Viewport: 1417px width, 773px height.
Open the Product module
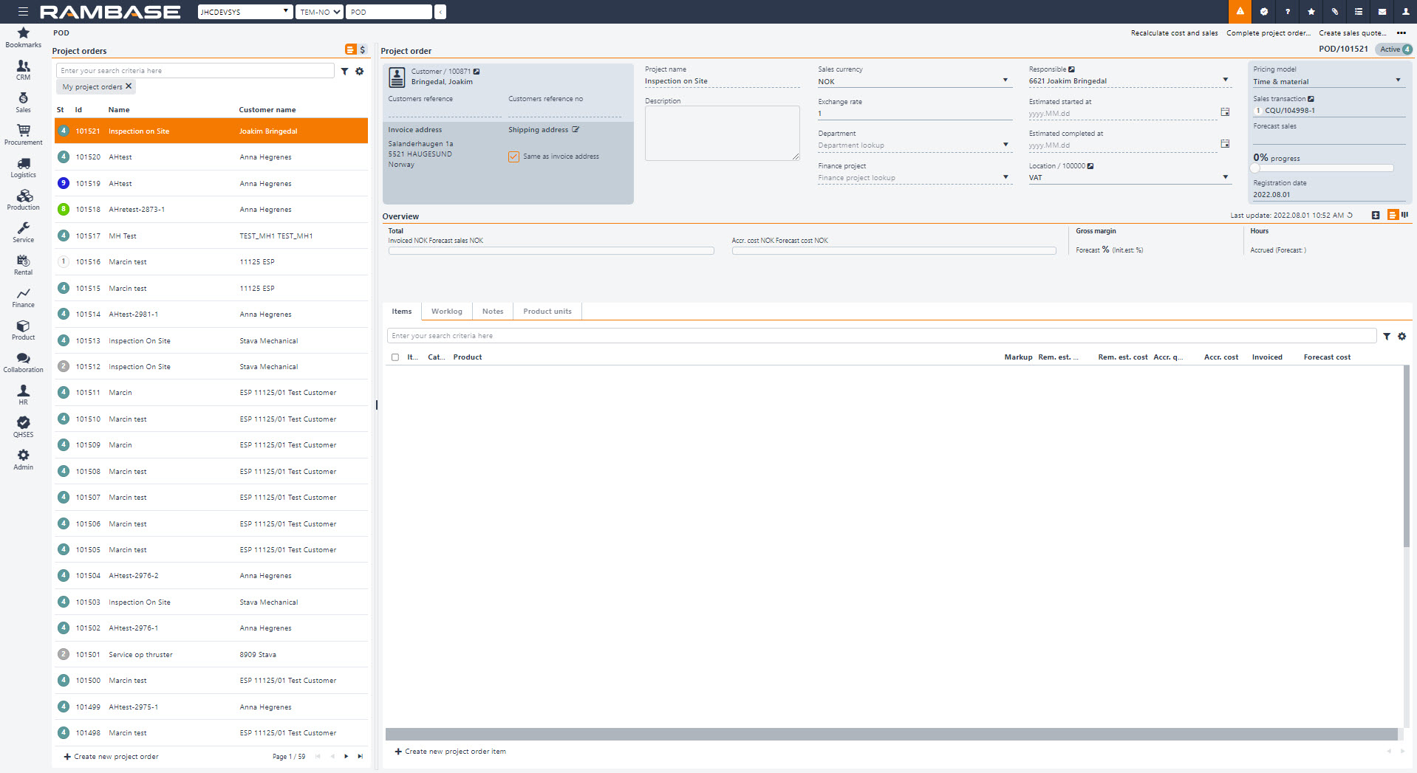pyautogui.click(x=23, y=330)
